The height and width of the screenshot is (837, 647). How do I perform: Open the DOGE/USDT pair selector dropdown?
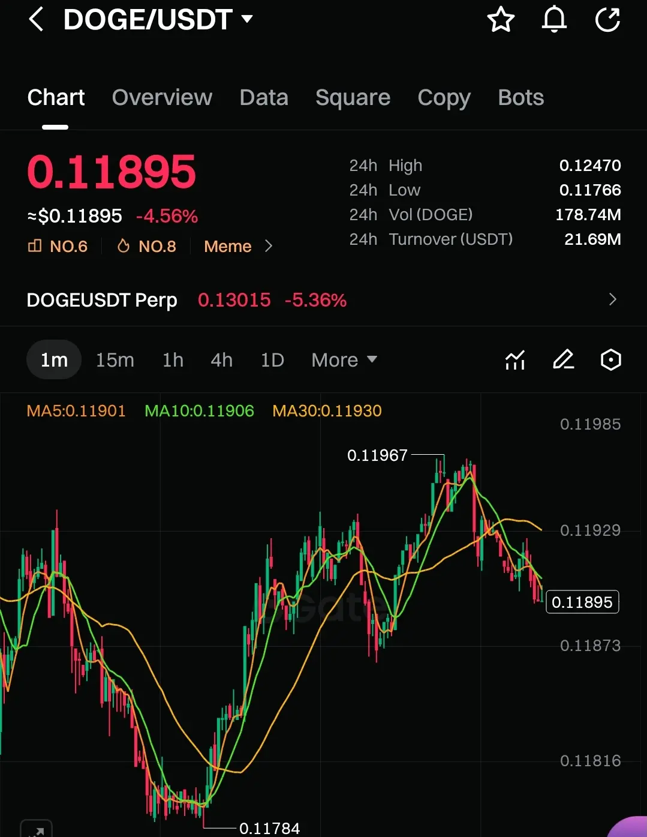point(158,20)
